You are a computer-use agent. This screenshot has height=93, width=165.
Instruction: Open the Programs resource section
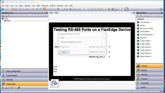(150, 79)
